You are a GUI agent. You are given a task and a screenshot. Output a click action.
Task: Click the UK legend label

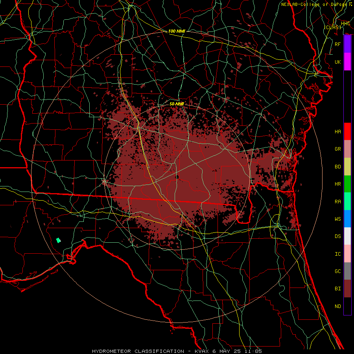pos(338,62)
